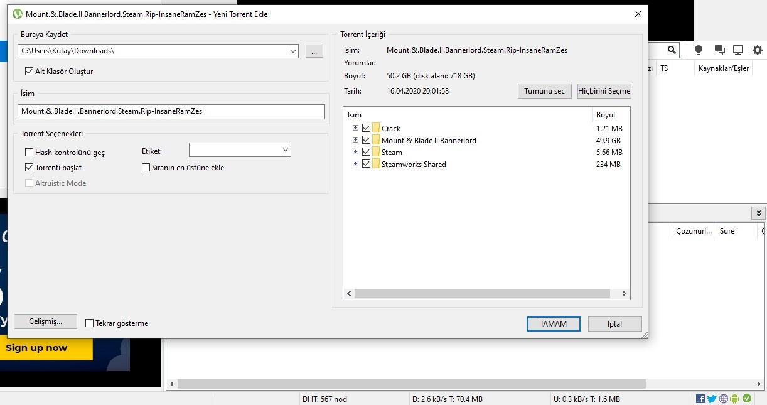Click the DHT: 567 nod status text
The height and width of the screenshot is (405, 767).
click(x=324, y=399)
